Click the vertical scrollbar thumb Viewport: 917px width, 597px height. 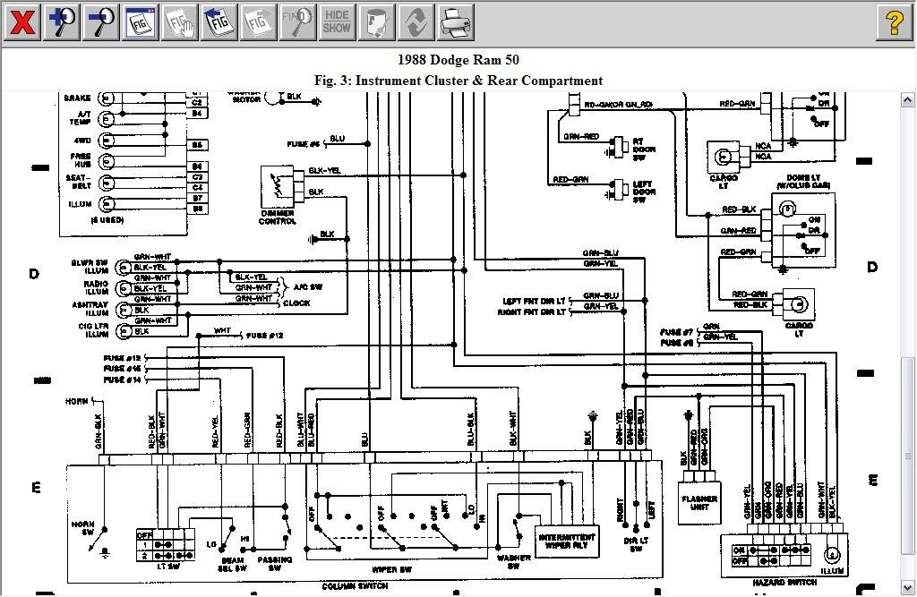click(908, 455)
